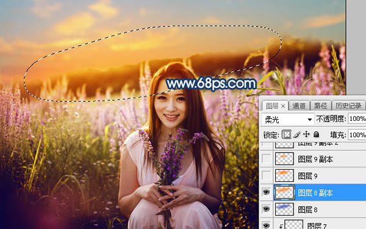Click the clipping mask arrow on 图层 7
This screenshot has width=366, height=229.
click(x=281, y=226)
